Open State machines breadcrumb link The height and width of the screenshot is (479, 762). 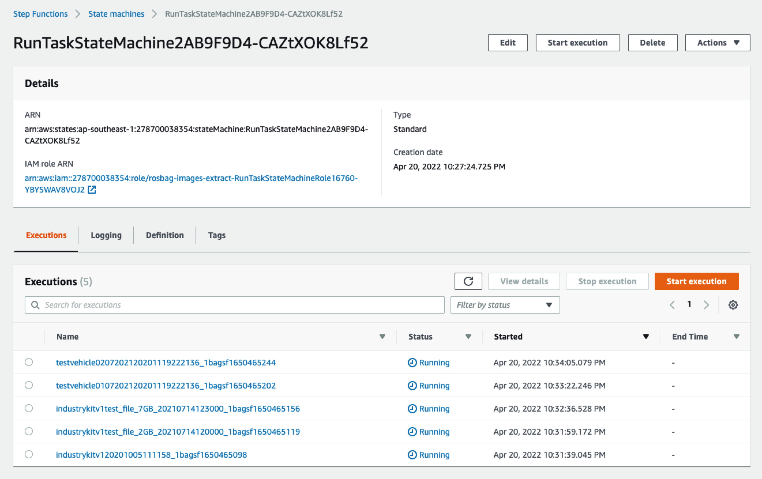[x=116, y=14]
